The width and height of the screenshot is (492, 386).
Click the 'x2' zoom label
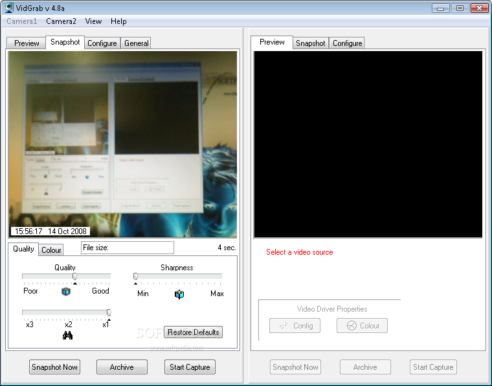[69, 325]
